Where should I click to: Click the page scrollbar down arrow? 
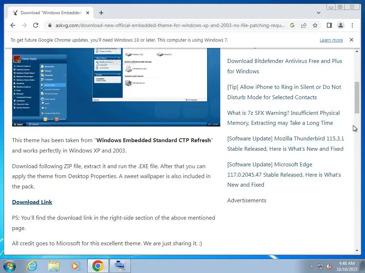(357, 251)
